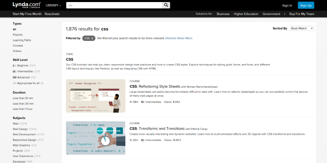Open the Sorted By Best Match dropdown

pos(302,28)
